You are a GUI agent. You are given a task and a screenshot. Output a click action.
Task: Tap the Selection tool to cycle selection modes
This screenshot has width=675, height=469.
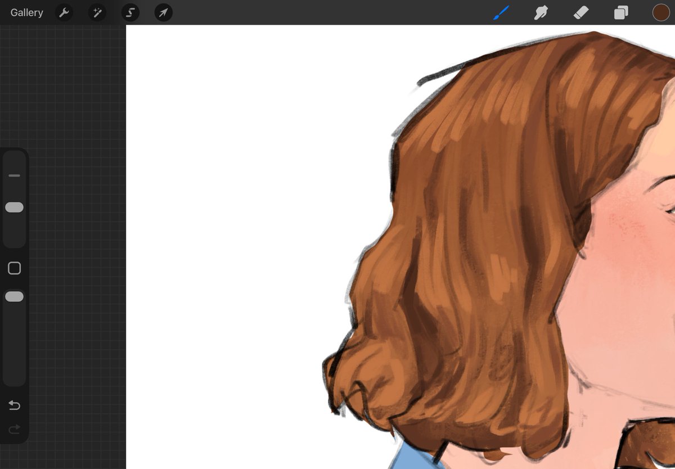[130, 12]
